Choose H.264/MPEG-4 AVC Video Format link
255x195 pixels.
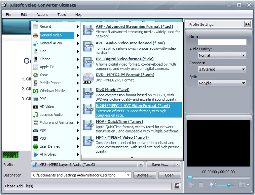pyautogui.click(x=133, y=106)
